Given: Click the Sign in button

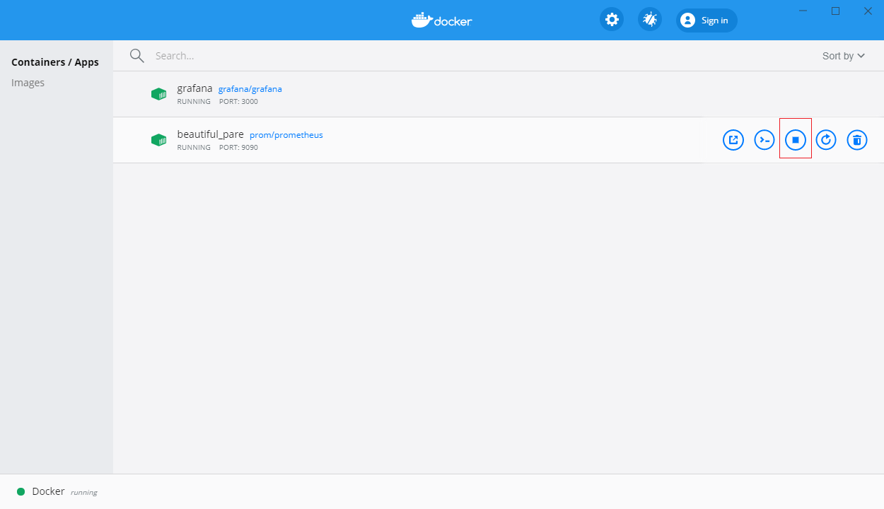Looking at the screenshot, I should [x=706, y=21].
